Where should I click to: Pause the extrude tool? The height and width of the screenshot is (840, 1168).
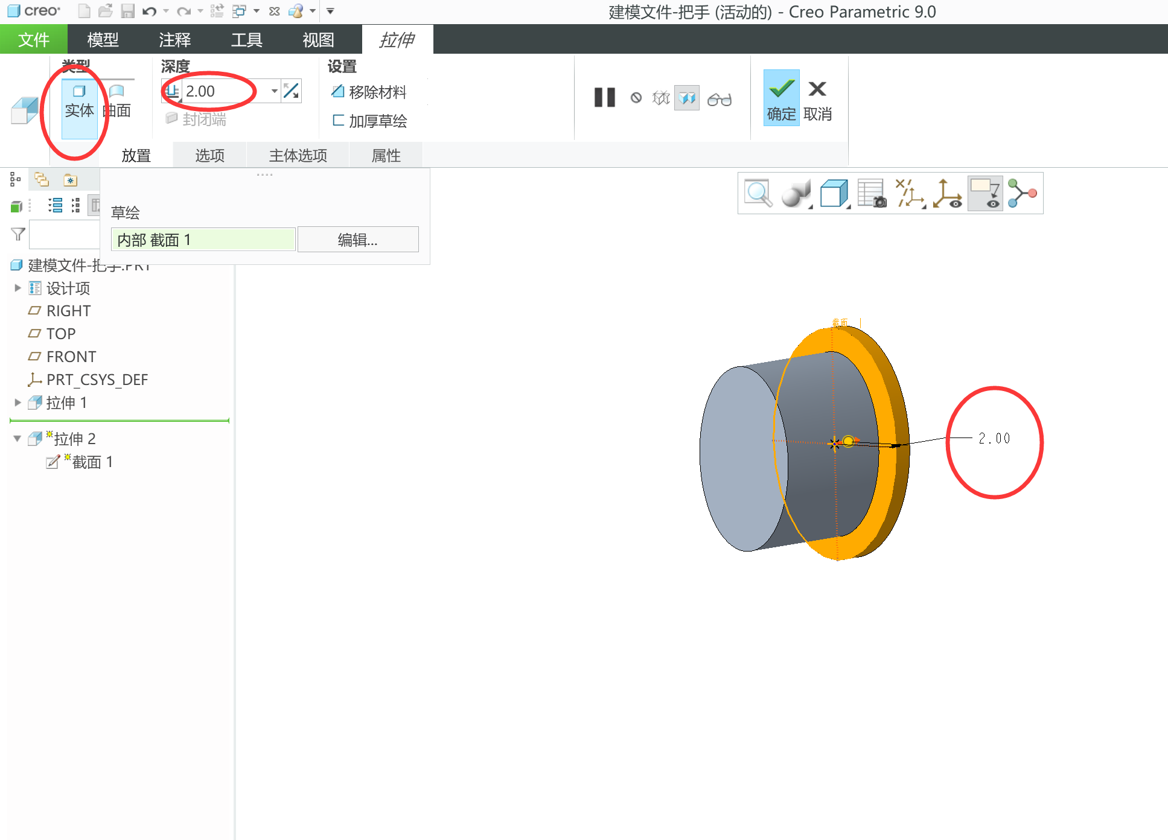tap(605, 98)
